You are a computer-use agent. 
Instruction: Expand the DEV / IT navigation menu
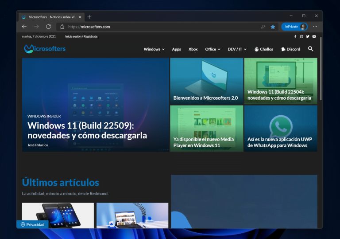tap(237, 49)
